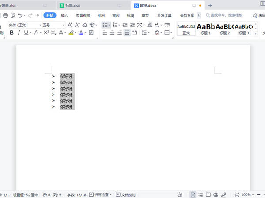Toggle Underline formatting
The height and width of the screenshot is (198, 265).
click(26, 33)
